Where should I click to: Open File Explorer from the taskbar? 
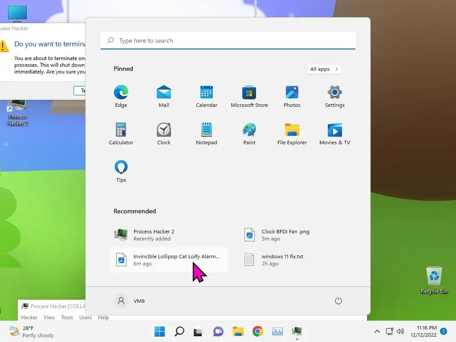coord(238,331)
